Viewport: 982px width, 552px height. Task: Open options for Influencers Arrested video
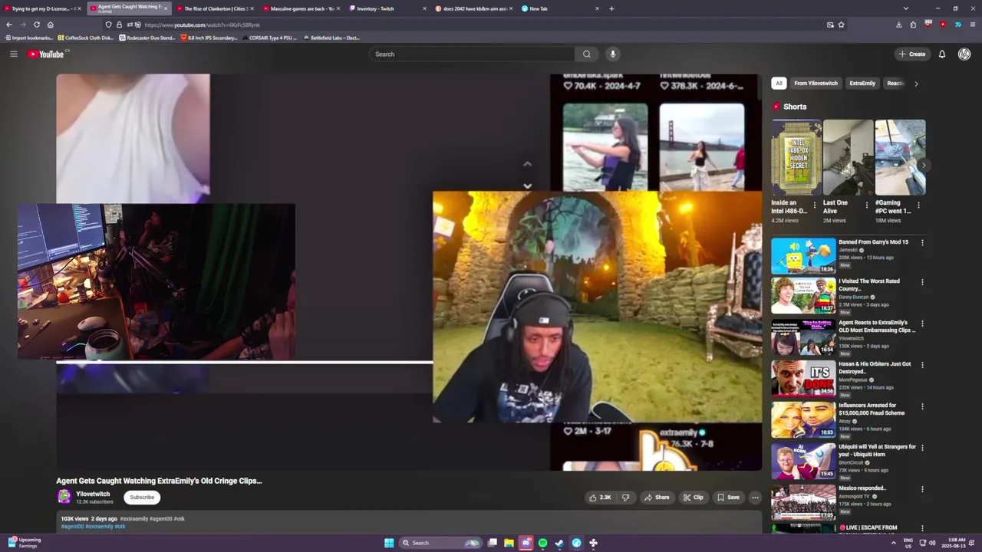922,406
